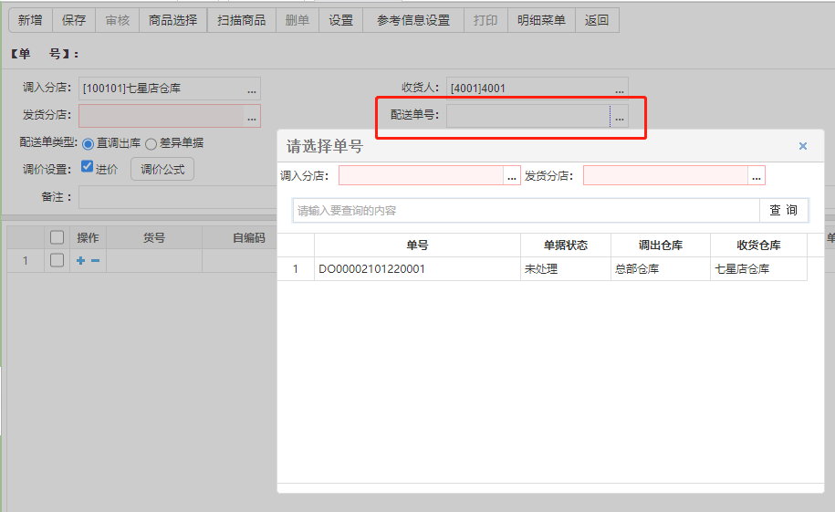Screen dimensions: 835x512
Task: Open 参考信息设置 from the toolbar
Action: click(413, 20)
